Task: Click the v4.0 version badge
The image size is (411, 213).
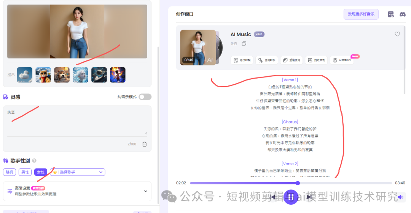Action: (259, 34)
